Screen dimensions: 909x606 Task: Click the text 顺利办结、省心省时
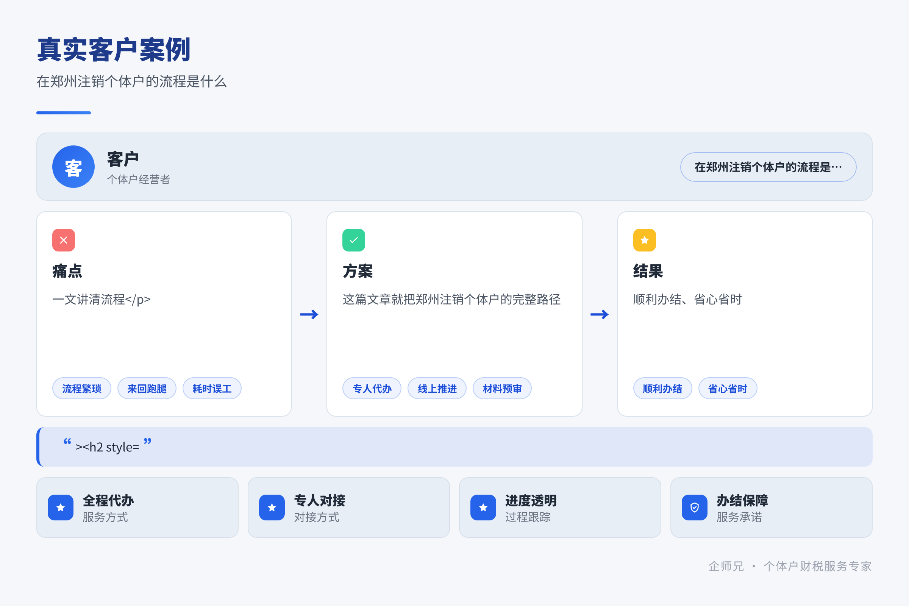click(687, 299)
